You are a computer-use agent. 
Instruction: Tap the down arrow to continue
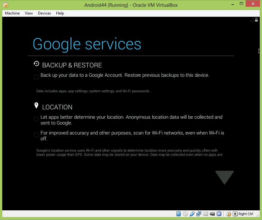(x=224, y=177)
